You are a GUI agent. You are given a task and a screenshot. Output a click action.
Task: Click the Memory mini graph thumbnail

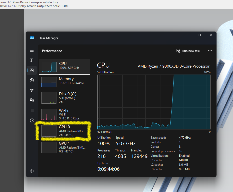(x=49, y=82)
